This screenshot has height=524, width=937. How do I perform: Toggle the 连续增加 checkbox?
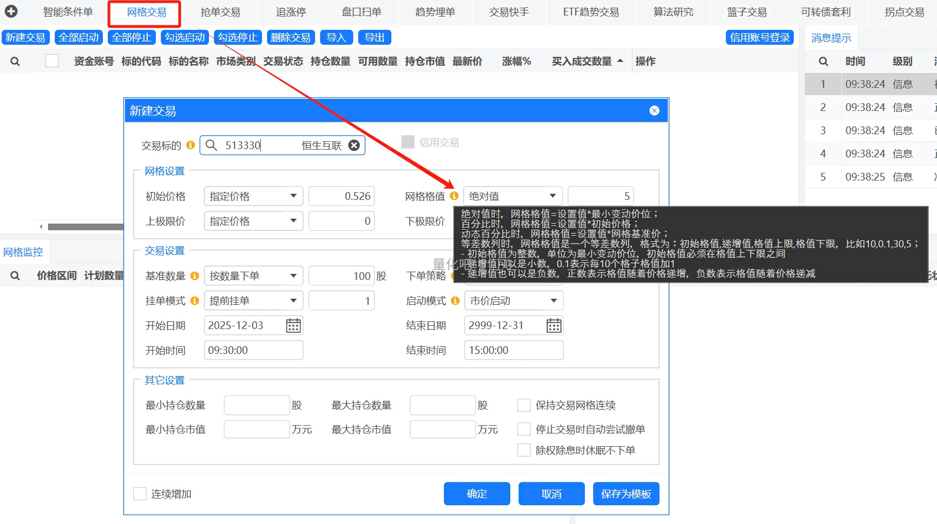140,494
